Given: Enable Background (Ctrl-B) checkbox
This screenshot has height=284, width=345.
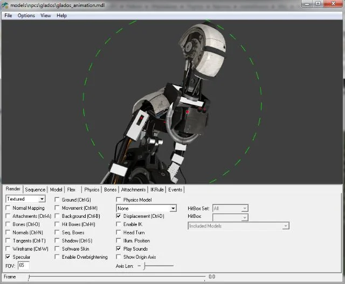Looking at the screenshot, I should coord(57,216).
